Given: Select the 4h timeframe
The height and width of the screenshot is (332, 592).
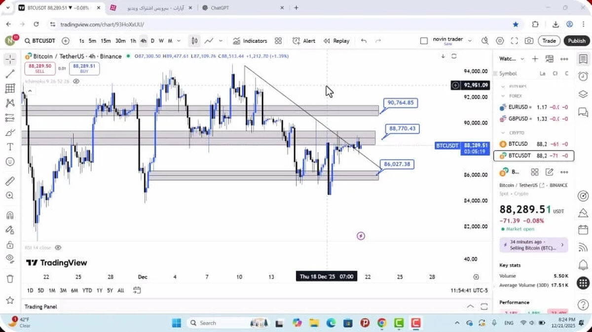Looking at the screenshot, I should point(143,41).
